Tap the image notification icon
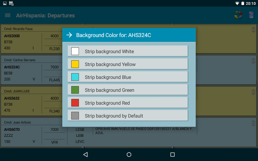This screenshot has width=258, height=161. tap(5, 3)
